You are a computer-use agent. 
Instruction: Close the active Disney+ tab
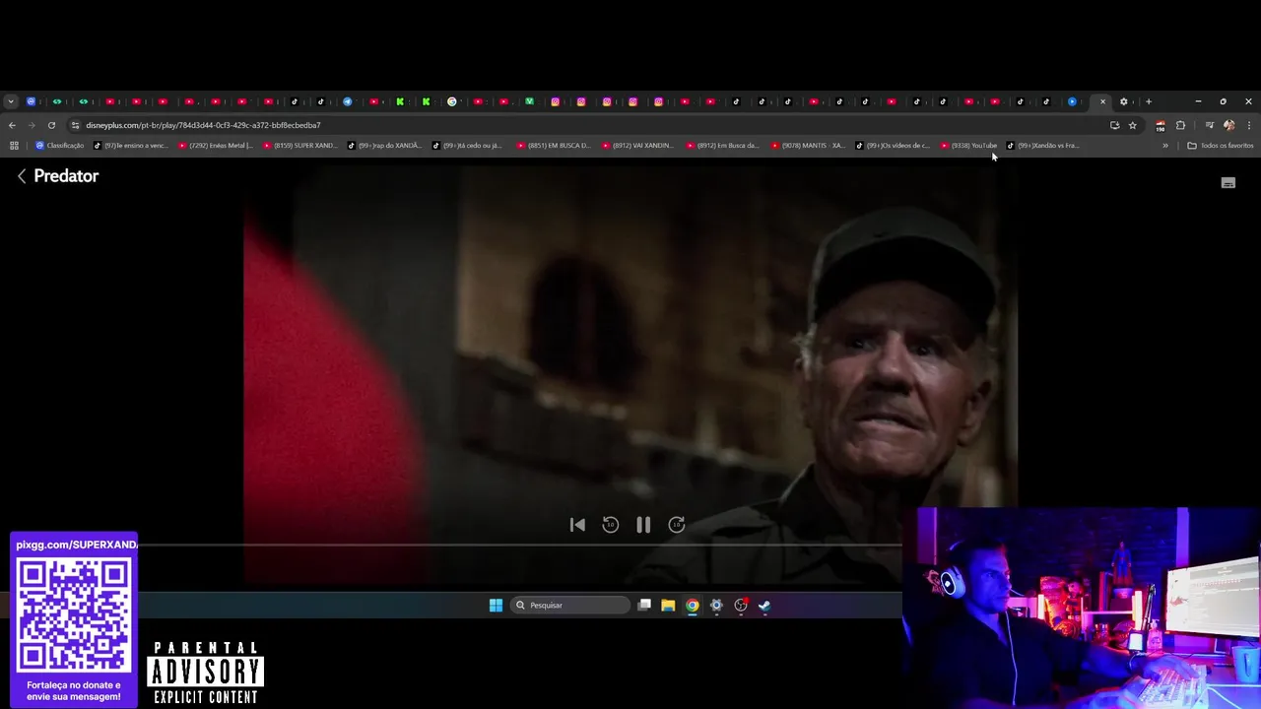(x=1102, y=101)
